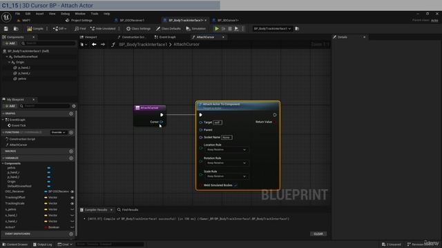The image size is (442, 248).
Task: Collapse the Origin component in tree
Action: point(9,62)
